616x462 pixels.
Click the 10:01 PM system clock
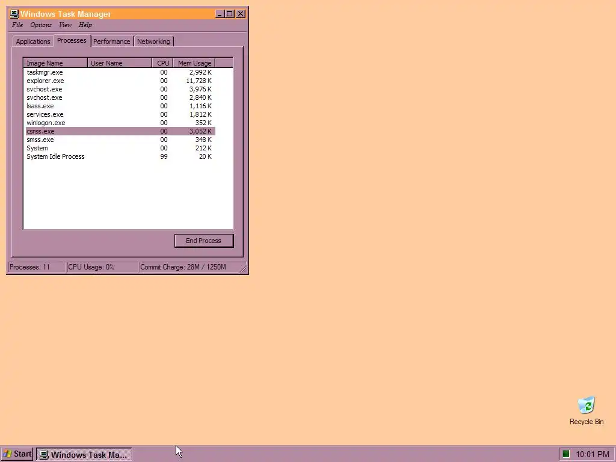(592, 455)
